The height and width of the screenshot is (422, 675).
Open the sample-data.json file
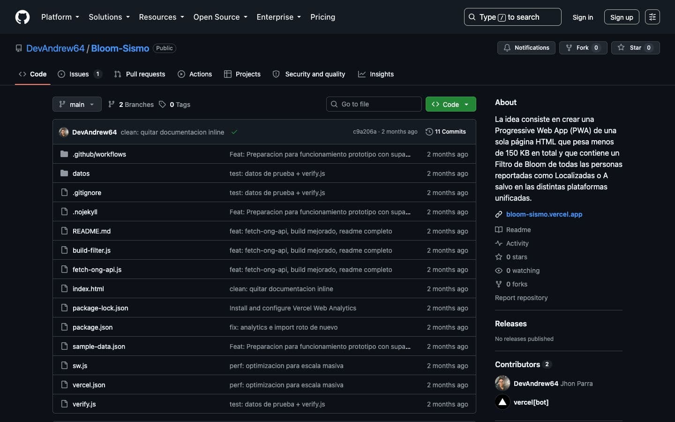[x=99, y=347]
